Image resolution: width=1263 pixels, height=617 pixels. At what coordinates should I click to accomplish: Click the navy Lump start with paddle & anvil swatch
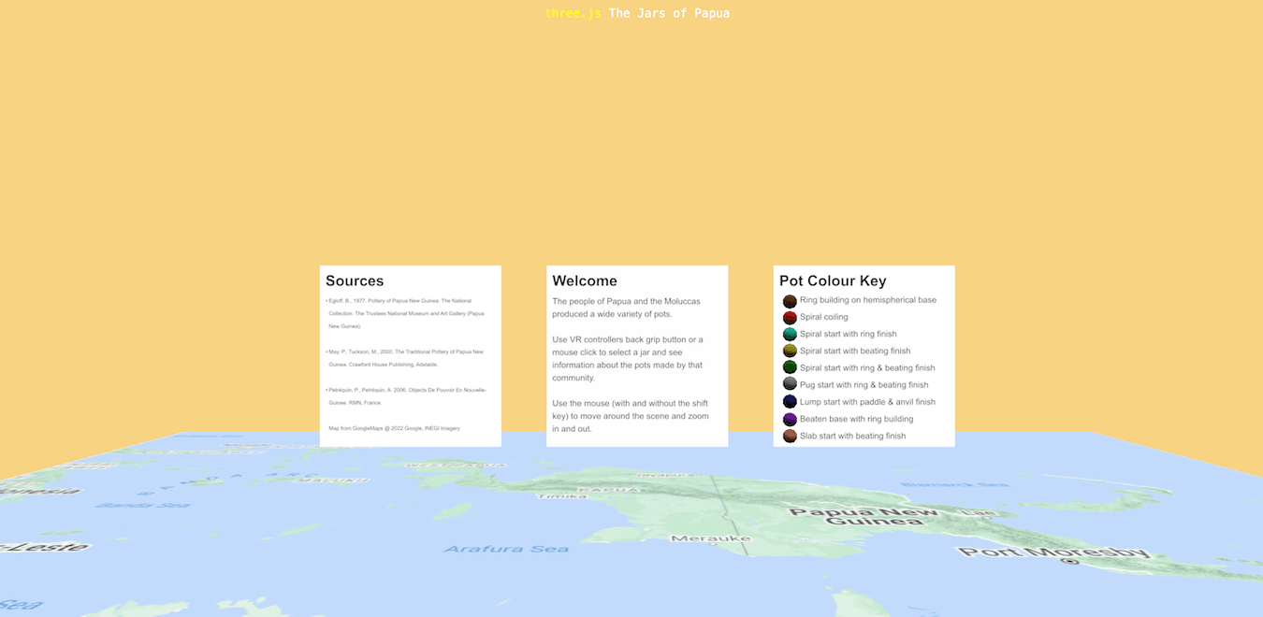tap(790, 402)
